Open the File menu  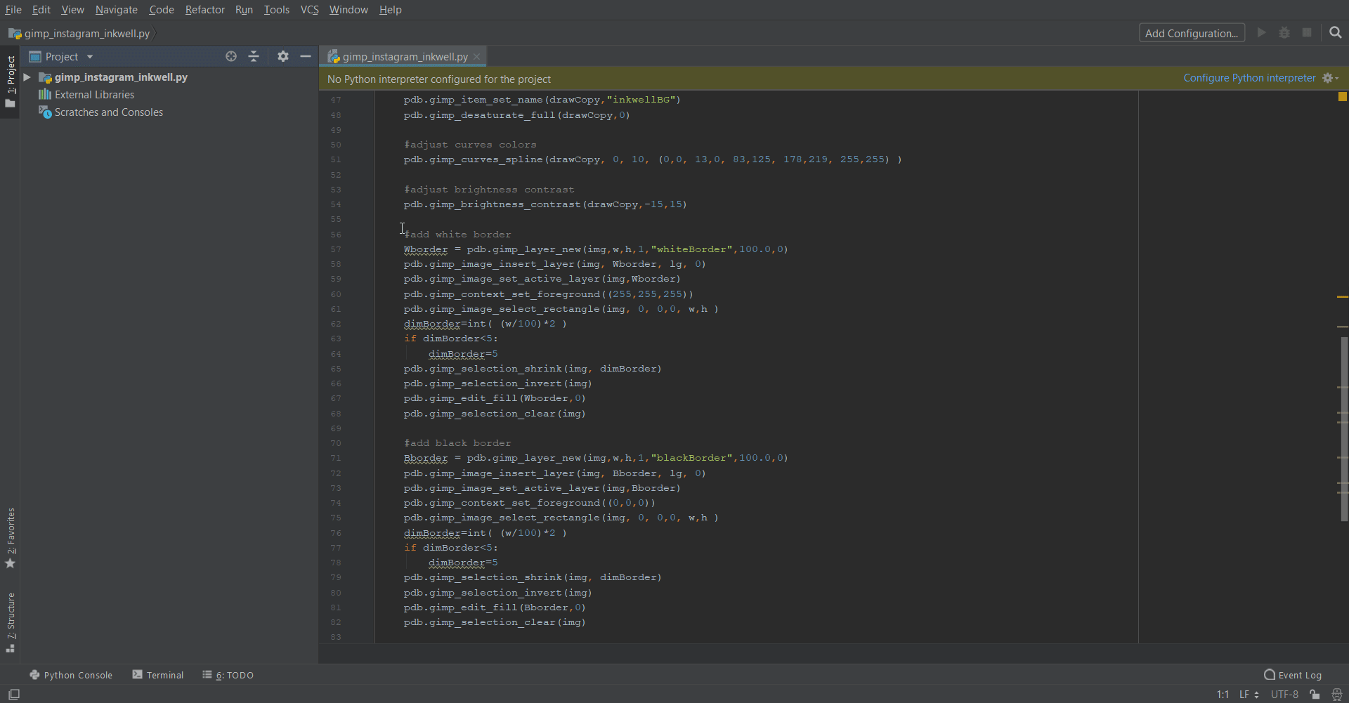(x=13, y=10)
